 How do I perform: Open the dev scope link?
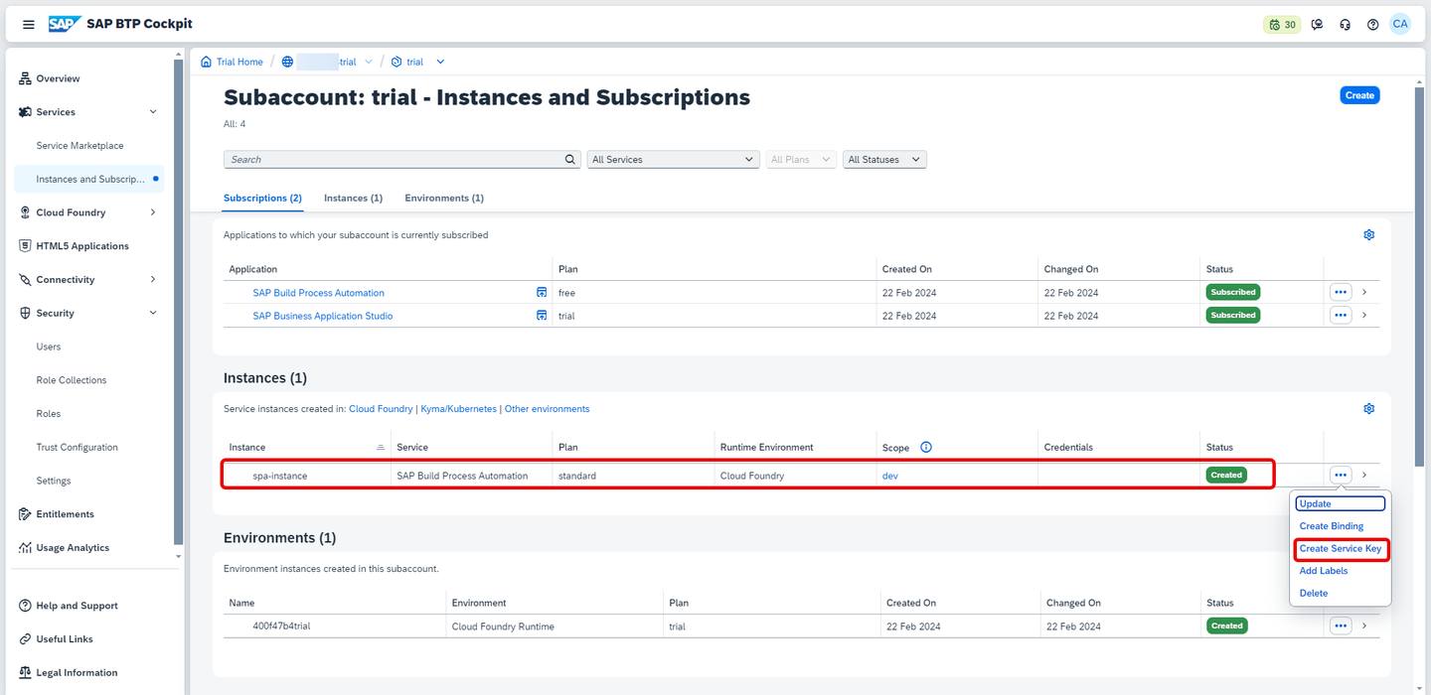(890, 477)
